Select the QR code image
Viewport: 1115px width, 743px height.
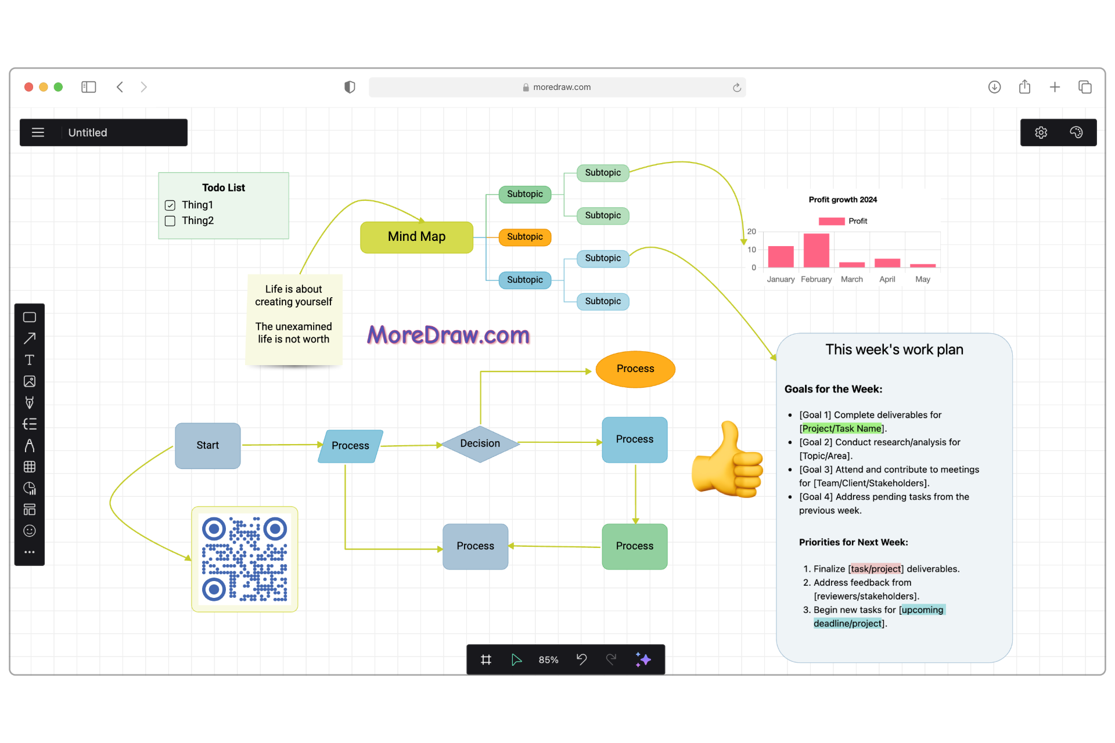point(244,559)
